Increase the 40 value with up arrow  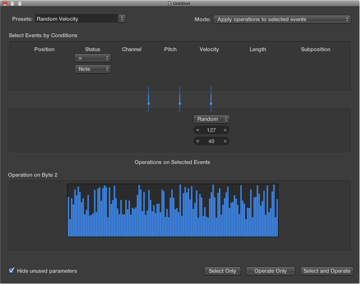(x=225, y=142)
